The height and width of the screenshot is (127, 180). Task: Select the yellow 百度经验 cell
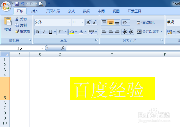point(112,88)
